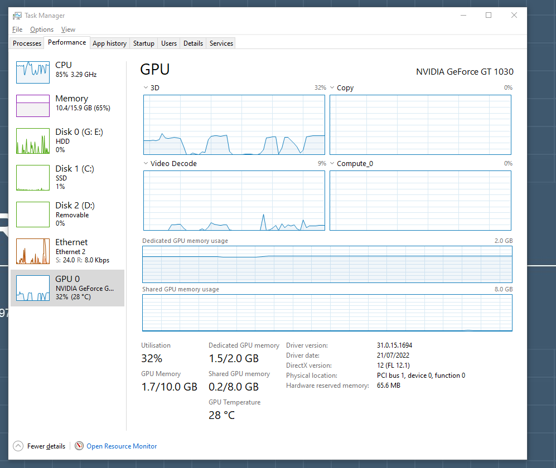Open the Startup tab
This screenshot has height=468, width=556.
[143, 43]
